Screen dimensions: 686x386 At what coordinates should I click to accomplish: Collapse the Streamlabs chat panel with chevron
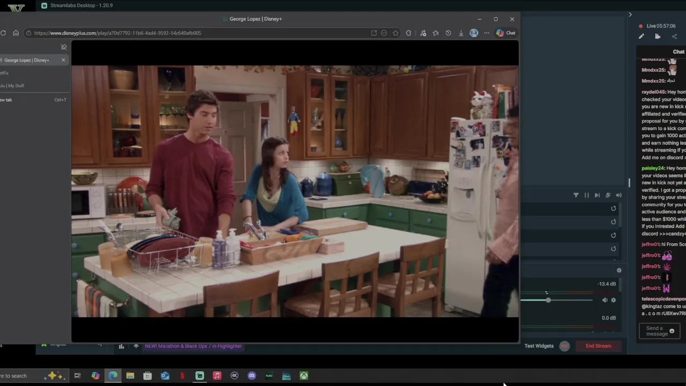[x=630, y=14]
